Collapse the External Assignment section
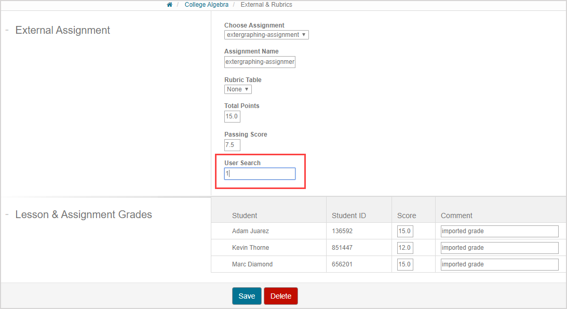567x309 pixels. [7, 30]
